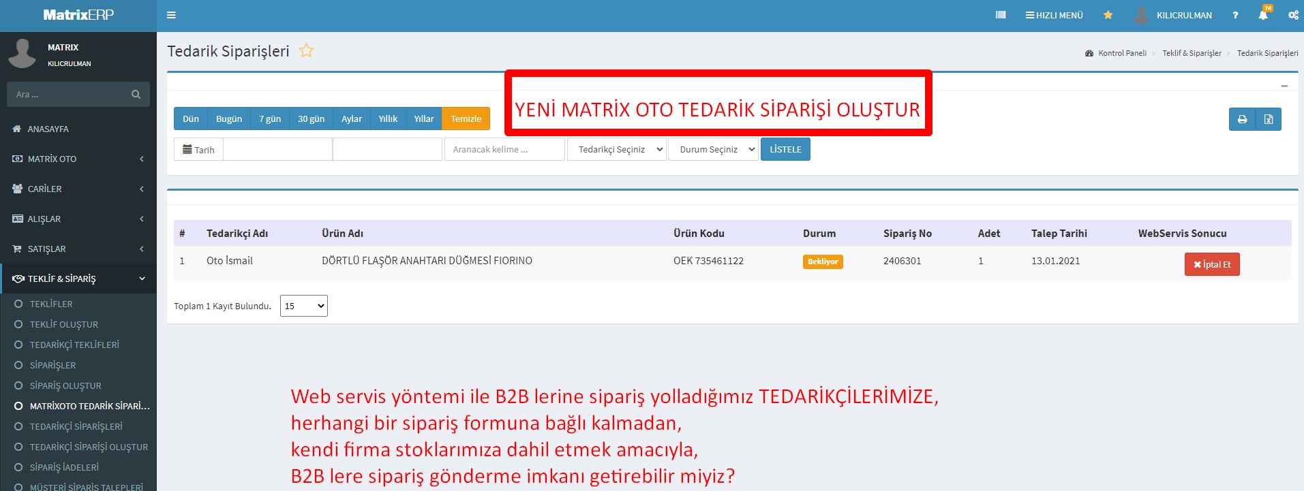Cancel the order with İptal Et
This screenshot has height=491, width=1304.
1211,264
